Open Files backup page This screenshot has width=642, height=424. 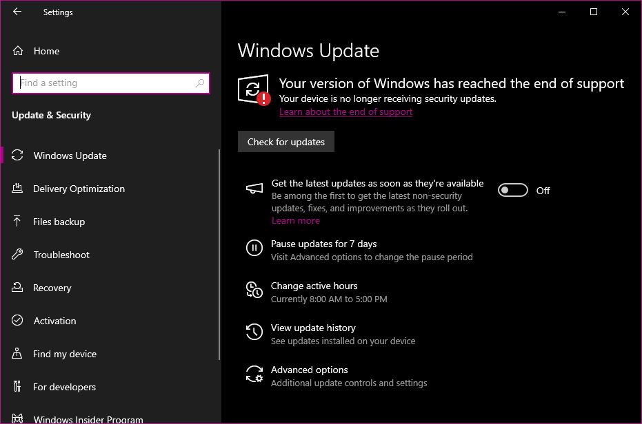click(x=110, y=222)
